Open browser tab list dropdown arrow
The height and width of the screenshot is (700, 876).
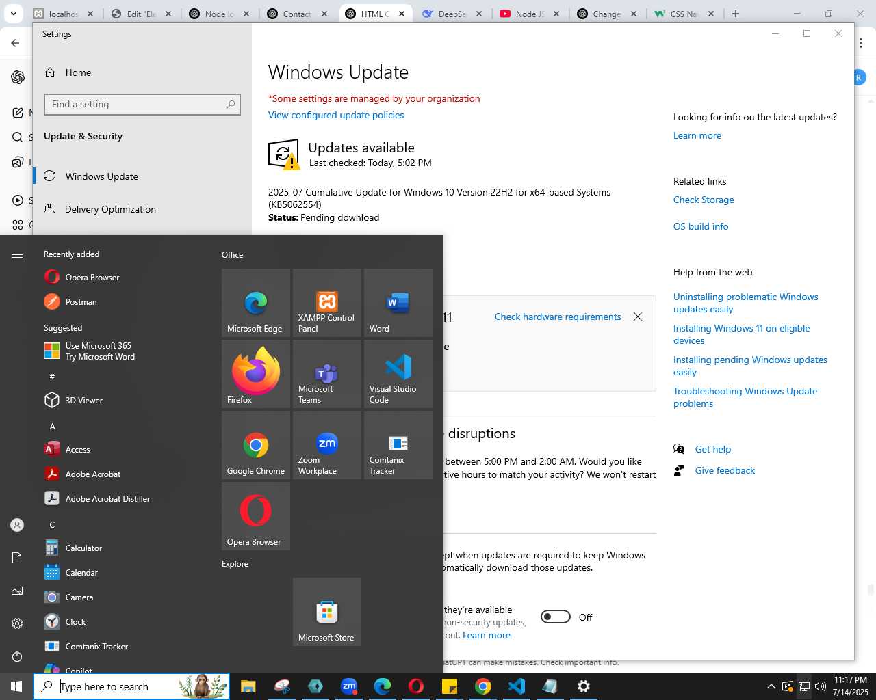(x=14, y=14)
